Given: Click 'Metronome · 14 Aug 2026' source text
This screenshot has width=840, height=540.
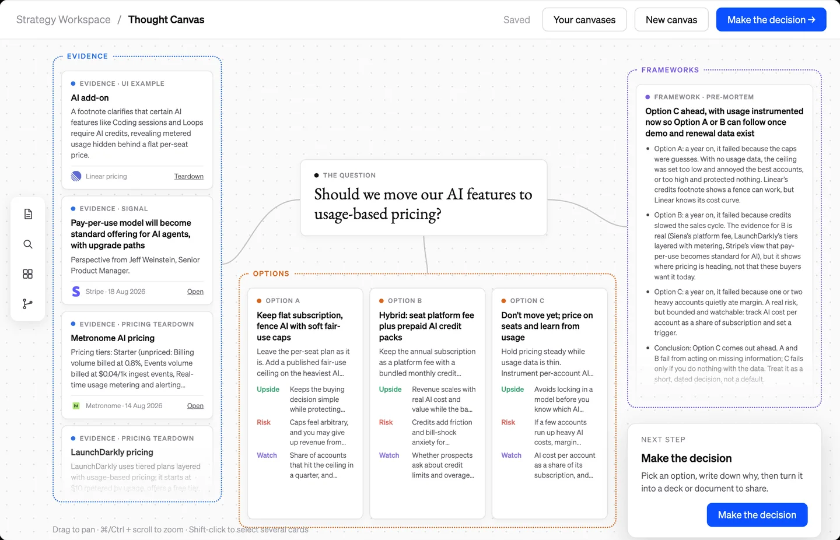Looking at the screenshot, I should pyautogui.click(x=124, y=406).
